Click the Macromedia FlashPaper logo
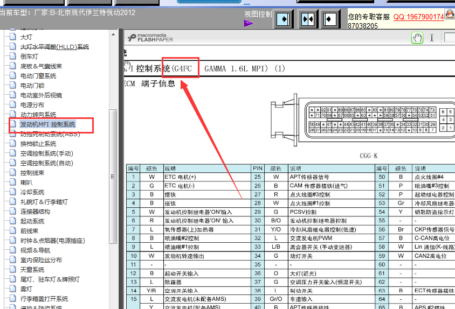This screenshot has height=309, width=455. coord(150,38)
